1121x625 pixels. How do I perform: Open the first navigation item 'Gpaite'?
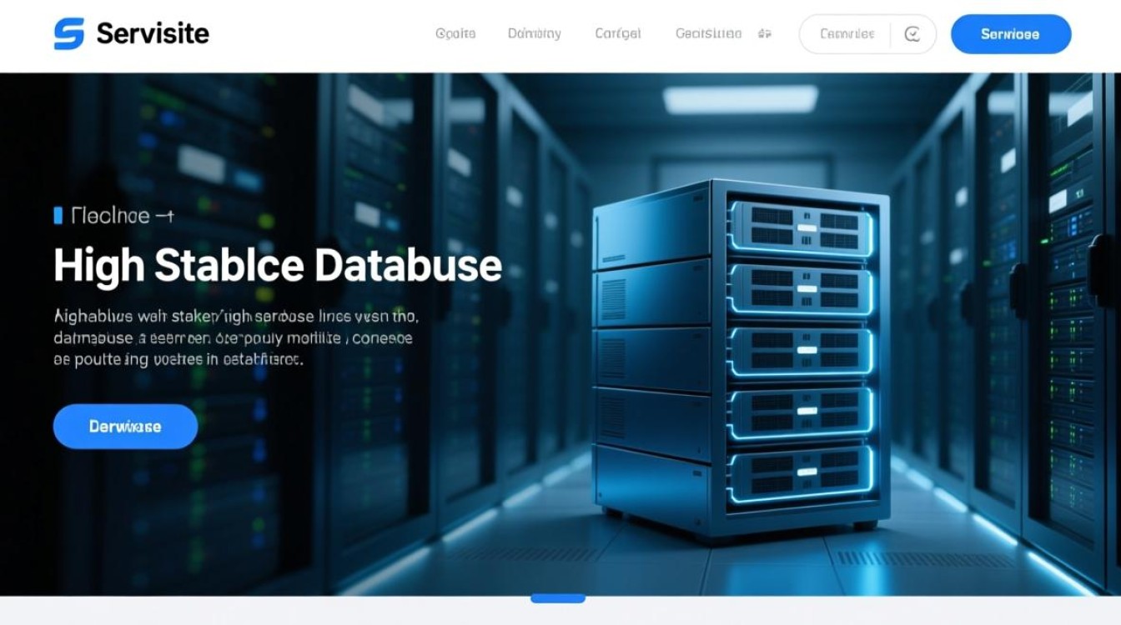point(455,34)
